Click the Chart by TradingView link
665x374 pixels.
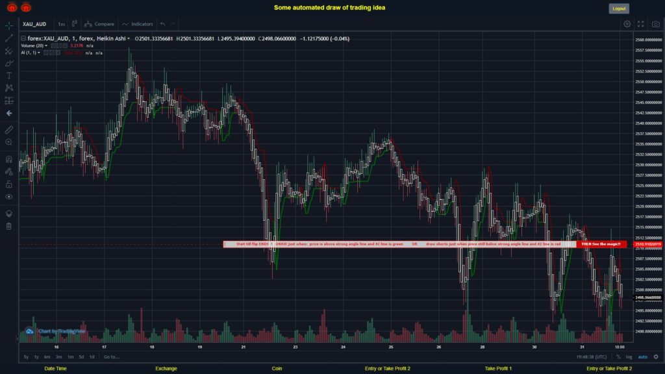click(62, 331)
